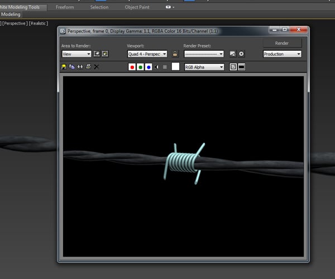335x279 pixels.
Task: Clear the rendered image with X icon
Action: tap(97, 67)
